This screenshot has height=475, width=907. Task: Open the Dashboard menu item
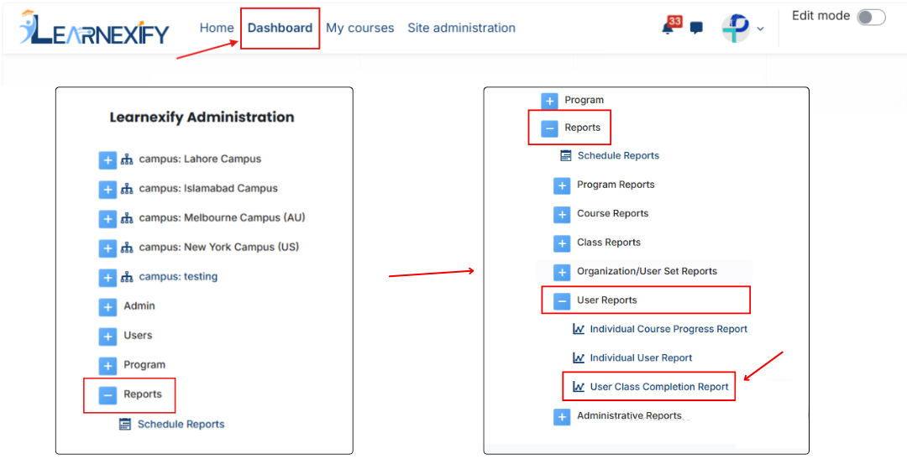pos(280,28)
